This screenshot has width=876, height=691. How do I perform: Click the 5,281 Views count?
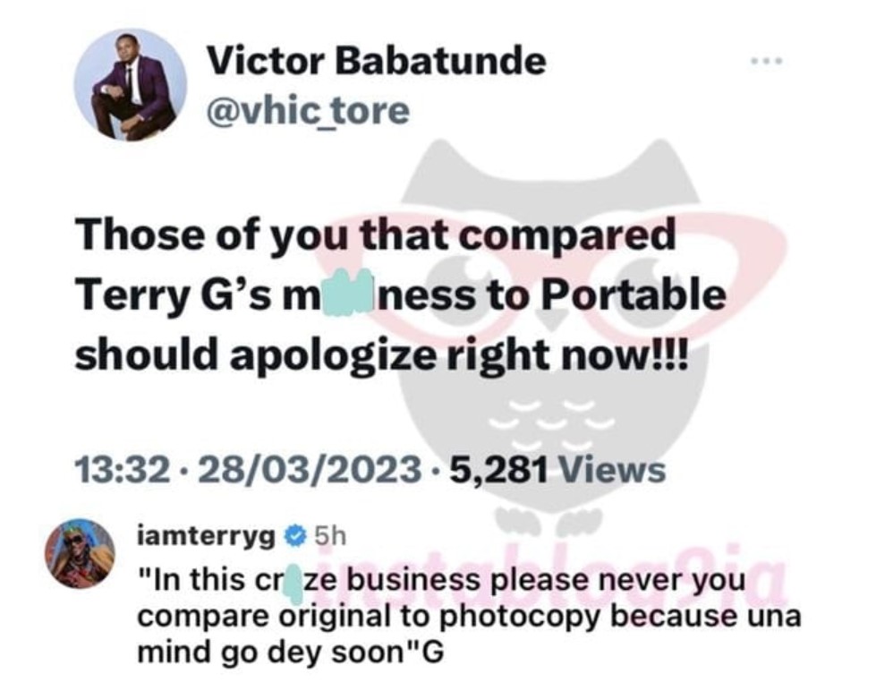coord(557,470)
